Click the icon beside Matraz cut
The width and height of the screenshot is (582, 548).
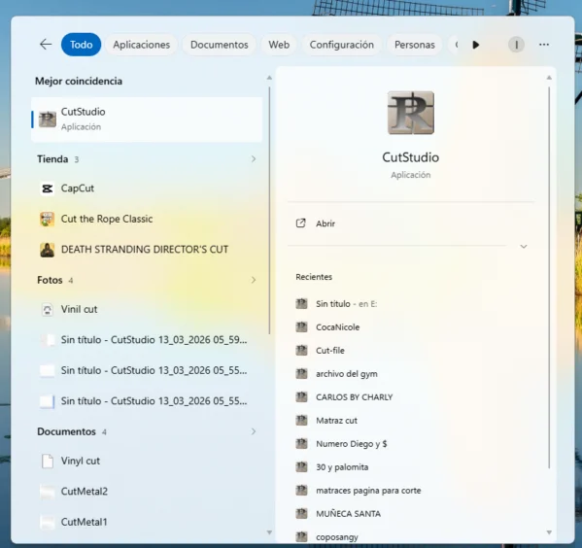point(301,421)
